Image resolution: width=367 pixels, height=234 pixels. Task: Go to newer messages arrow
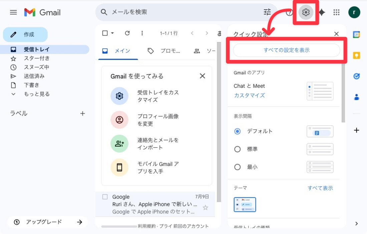coord(192,33)
